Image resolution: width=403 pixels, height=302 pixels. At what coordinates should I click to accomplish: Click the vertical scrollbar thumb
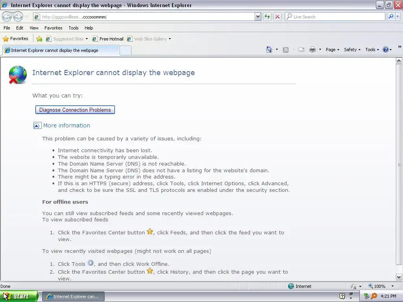(399, 164)
